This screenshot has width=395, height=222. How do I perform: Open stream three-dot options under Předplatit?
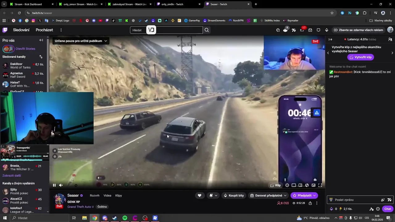(x=317, y=203)
